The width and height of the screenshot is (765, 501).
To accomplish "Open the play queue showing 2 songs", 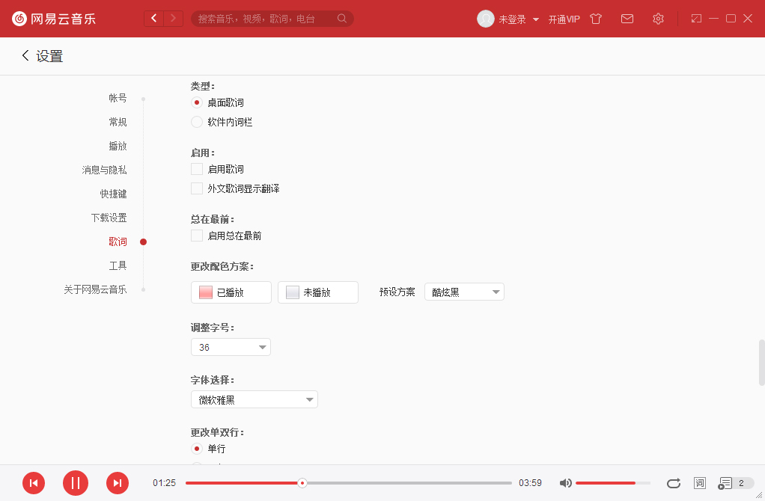I will click(728, 483).
